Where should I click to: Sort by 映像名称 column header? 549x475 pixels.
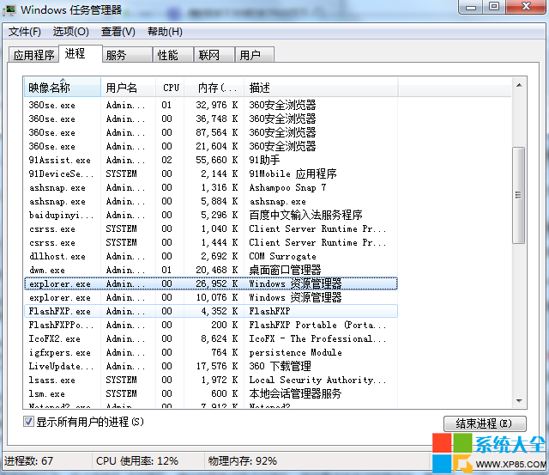[63, 88]
